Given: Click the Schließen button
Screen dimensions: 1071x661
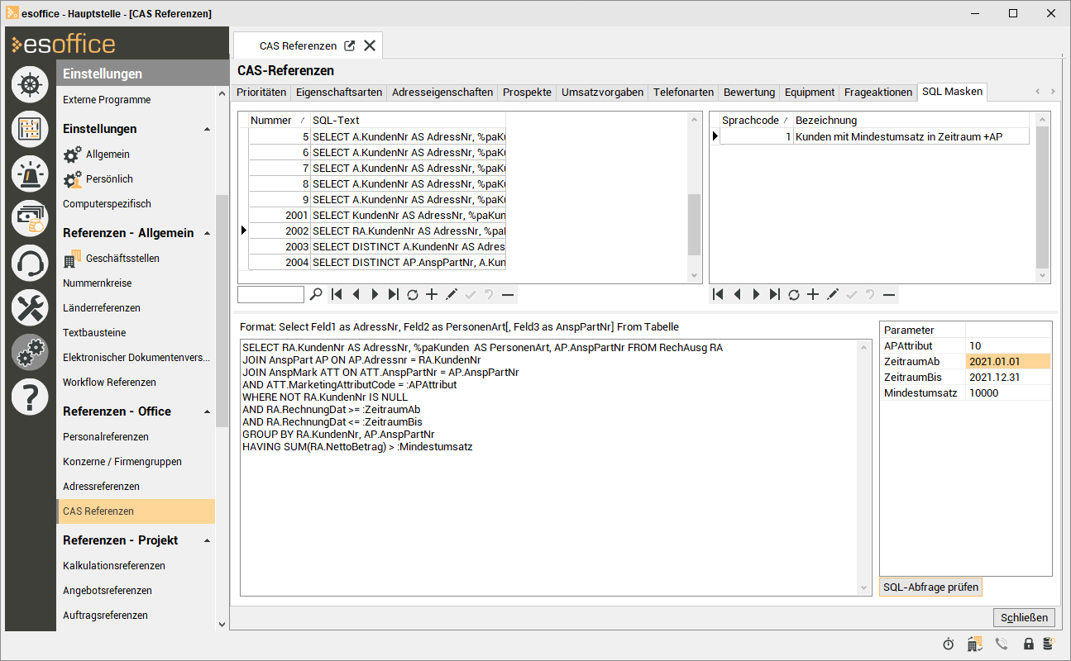Looking at the screenshot, I should (1024, 617).
